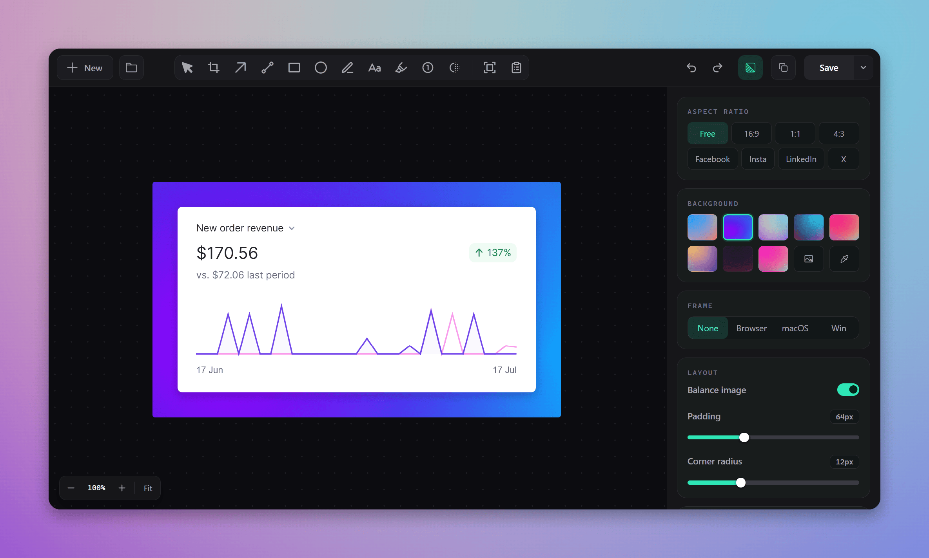Select the Rectangle shape tool

click(294, 68)
